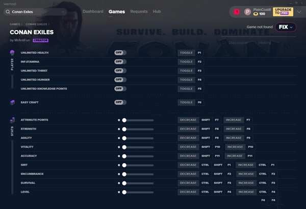Viewport: 306px width, 209px height.
Task: Click the Upgrade to Pro button
Action: click(x=283, y=11)
